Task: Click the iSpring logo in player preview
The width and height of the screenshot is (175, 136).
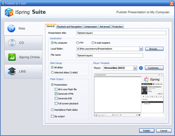Action: (x=152, y=80)
